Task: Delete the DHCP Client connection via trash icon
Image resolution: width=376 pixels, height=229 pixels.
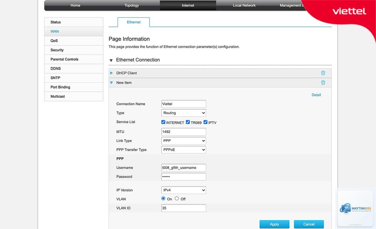Action: pos(323,73)
